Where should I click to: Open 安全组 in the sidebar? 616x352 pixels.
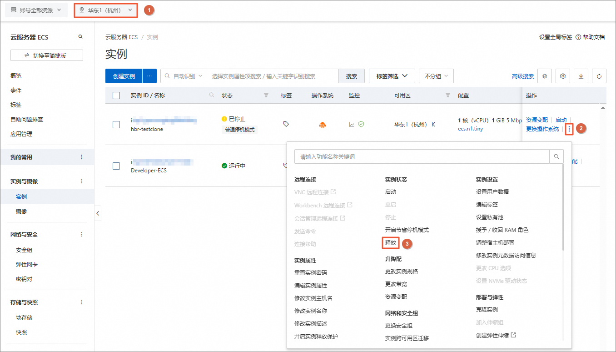click(24, 250)
